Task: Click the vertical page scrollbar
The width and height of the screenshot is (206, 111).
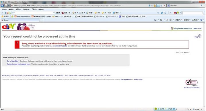Action: point(204,65)
